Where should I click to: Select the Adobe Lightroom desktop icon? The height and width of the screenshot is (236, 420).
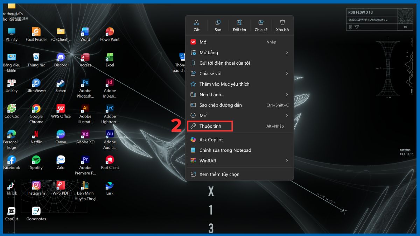point(110,114)
